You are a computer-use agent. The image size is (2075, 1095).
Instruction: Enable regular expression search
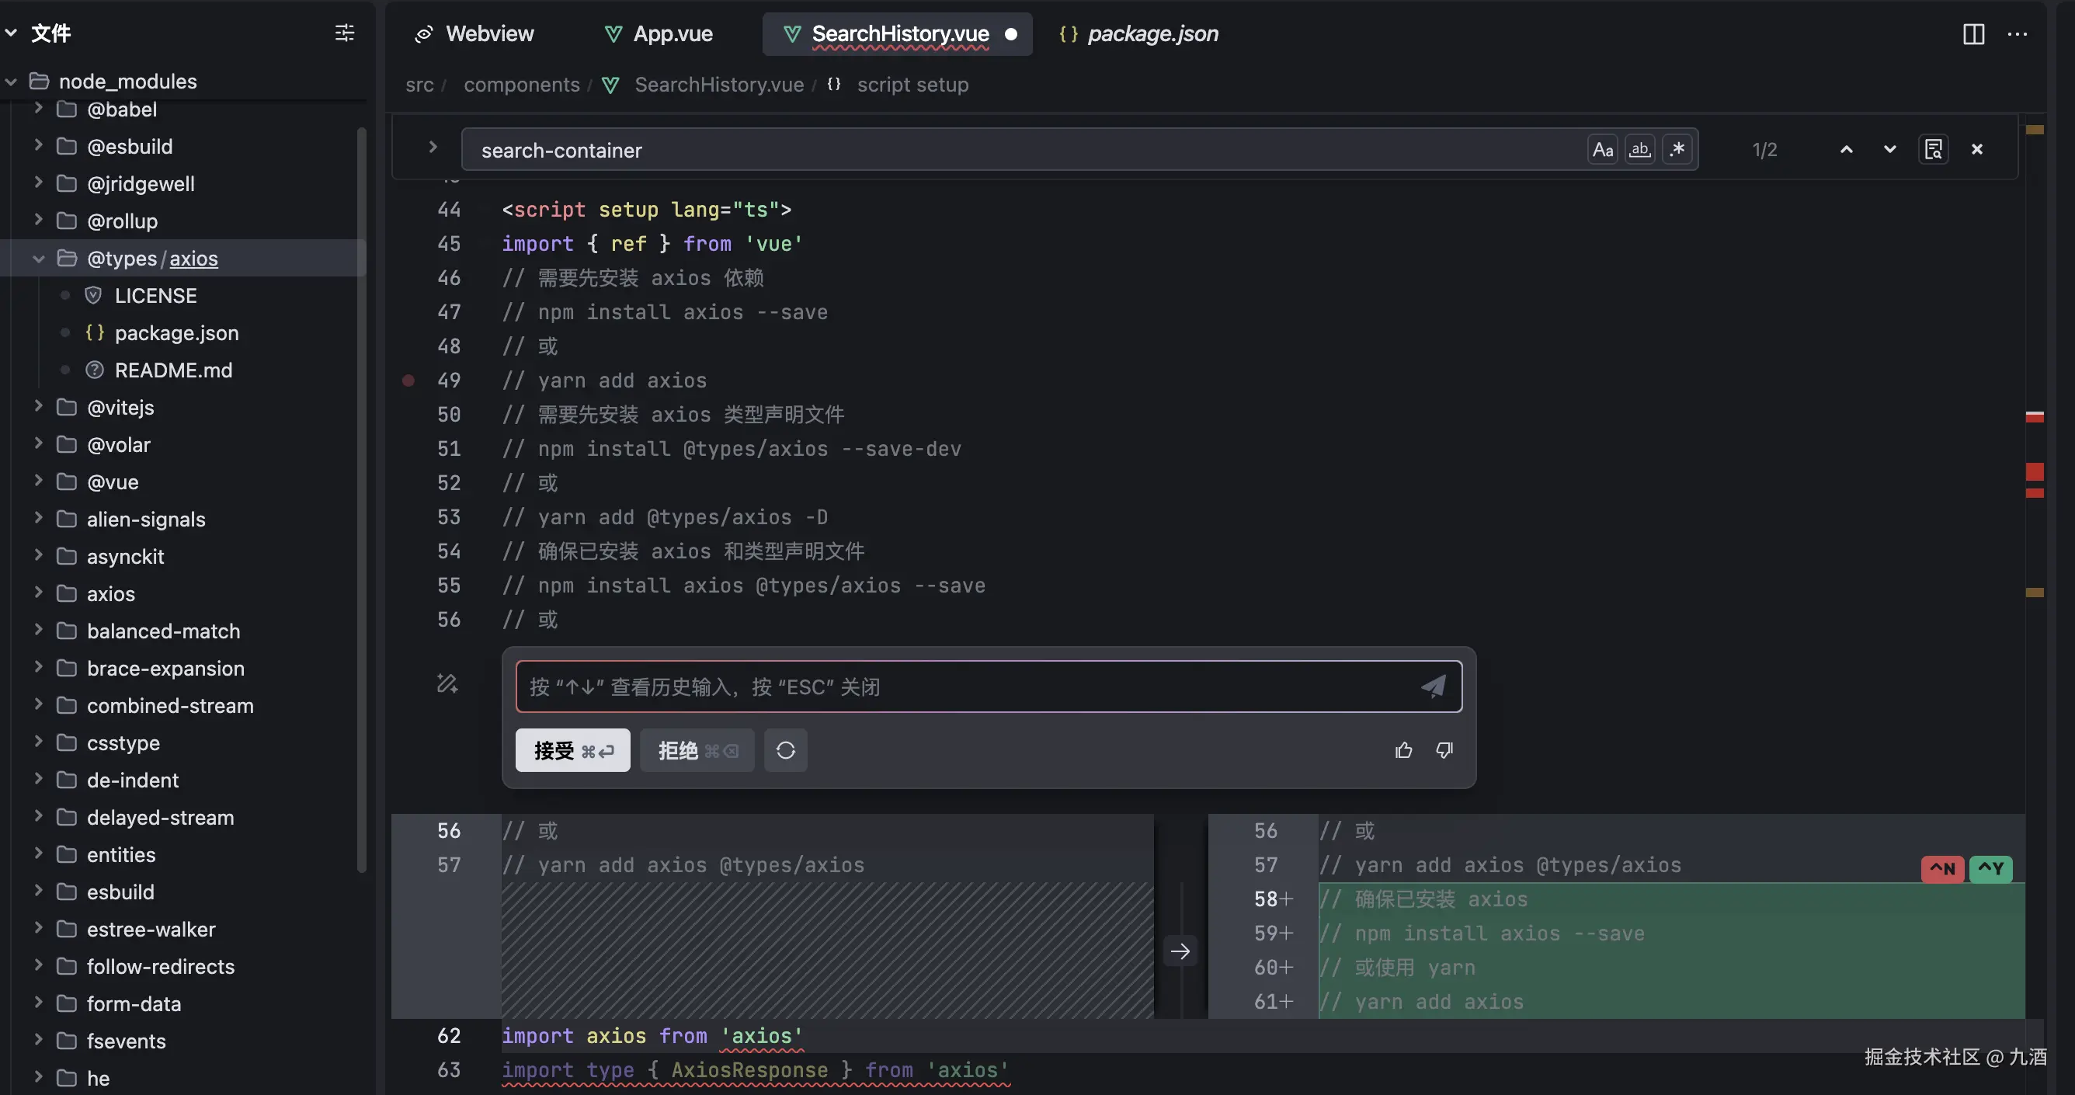[1678, 150]
